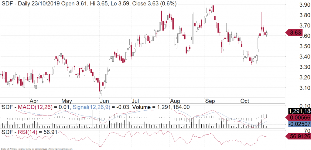Select the red MACD value marker
The height and width of the screenshot is (150, 311).
299,118
